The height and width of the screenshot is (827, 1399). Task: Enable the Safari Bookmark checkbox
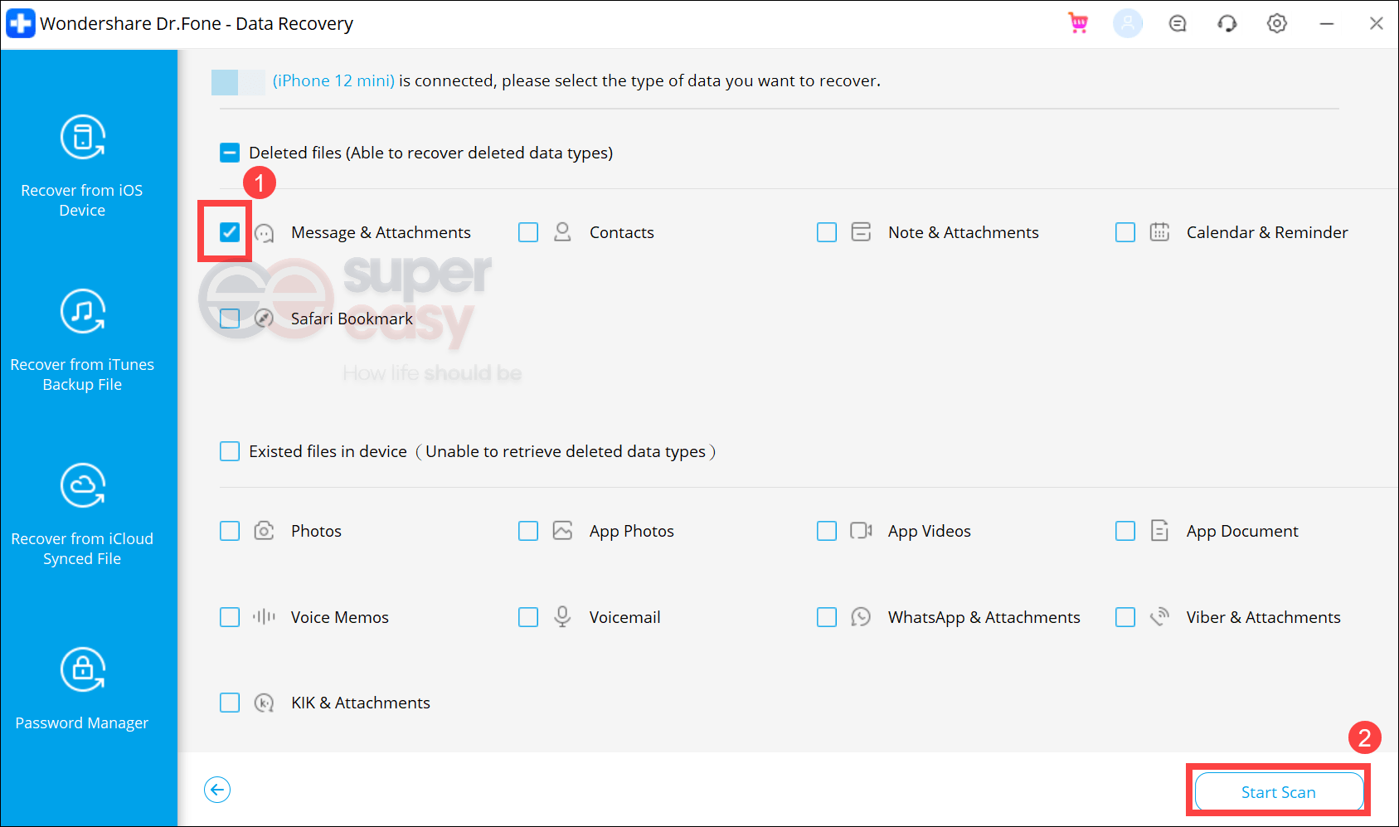[x=230, y=319]
